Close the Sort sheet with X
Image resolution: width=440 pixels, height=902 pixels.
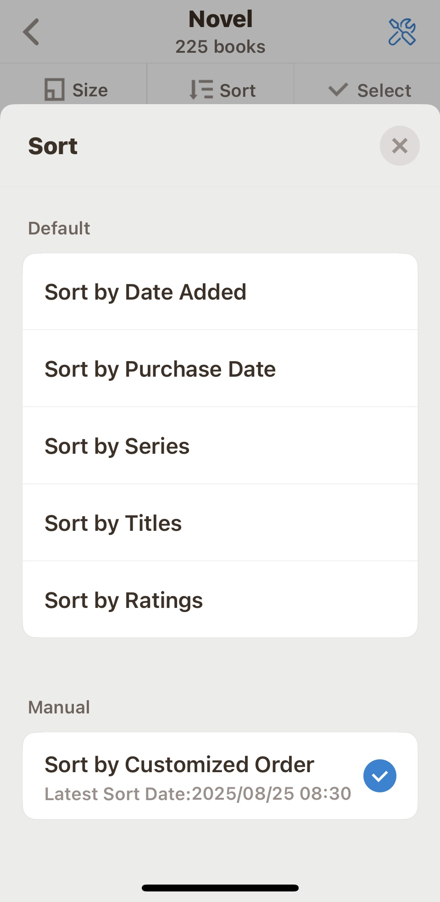[x=400, y=146]
